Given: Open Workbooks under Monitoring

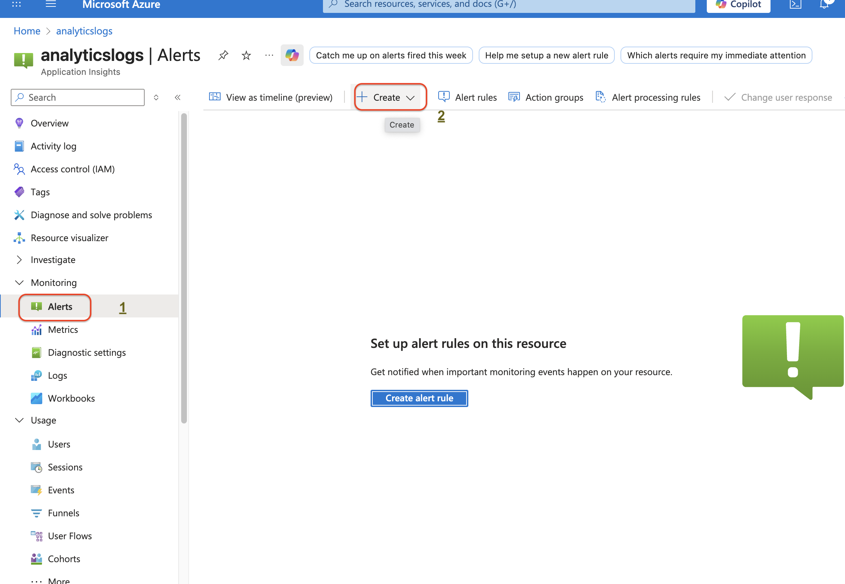Looking at the screenshot, I should (x=71, y=398).
